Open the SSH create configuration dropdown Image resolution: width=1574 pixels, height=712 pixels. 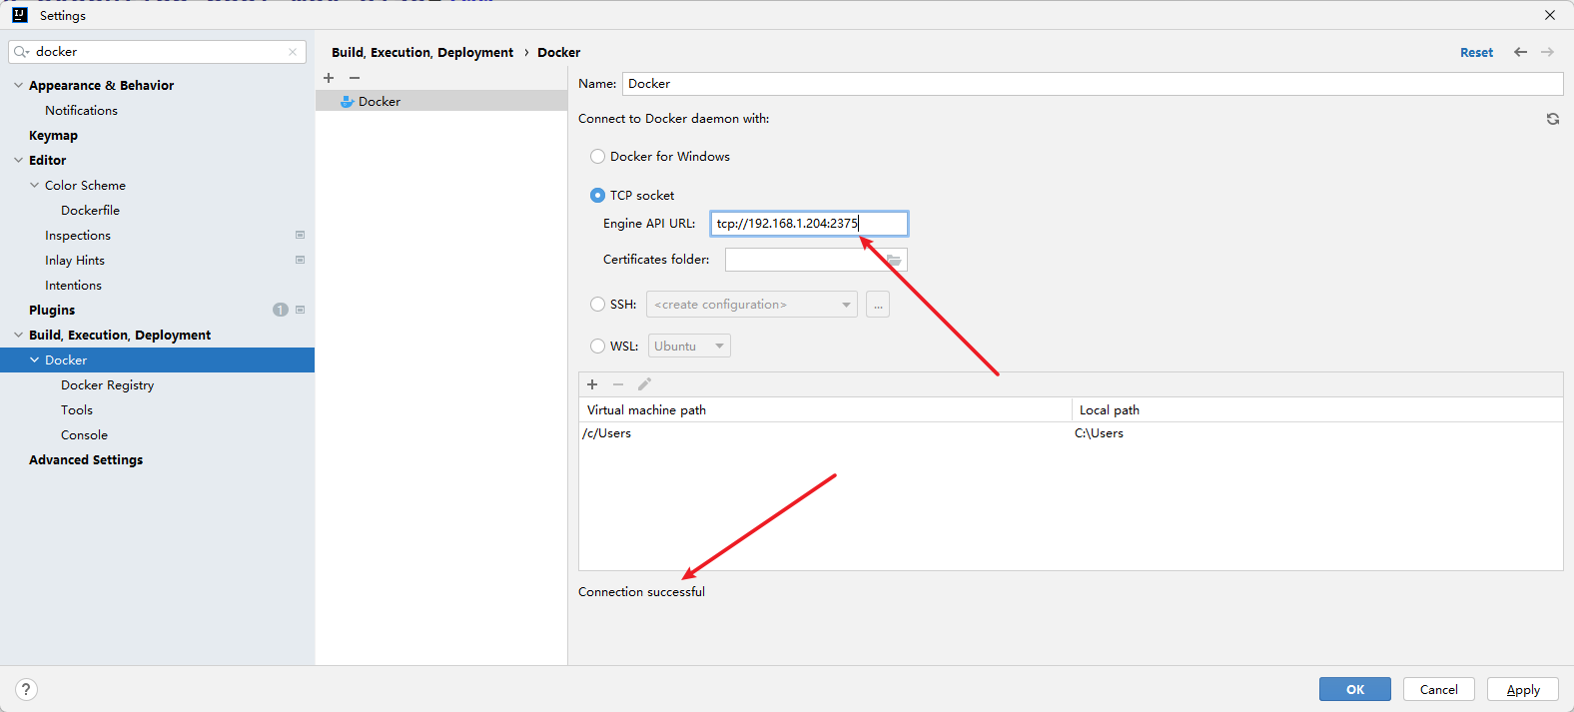[751, 305]
